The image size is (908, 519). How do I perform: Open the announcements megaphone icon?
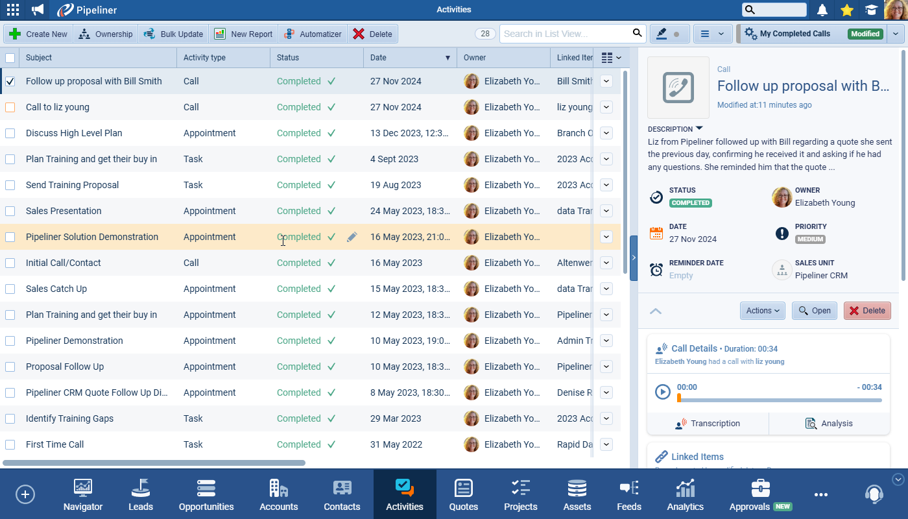[38, 10]
